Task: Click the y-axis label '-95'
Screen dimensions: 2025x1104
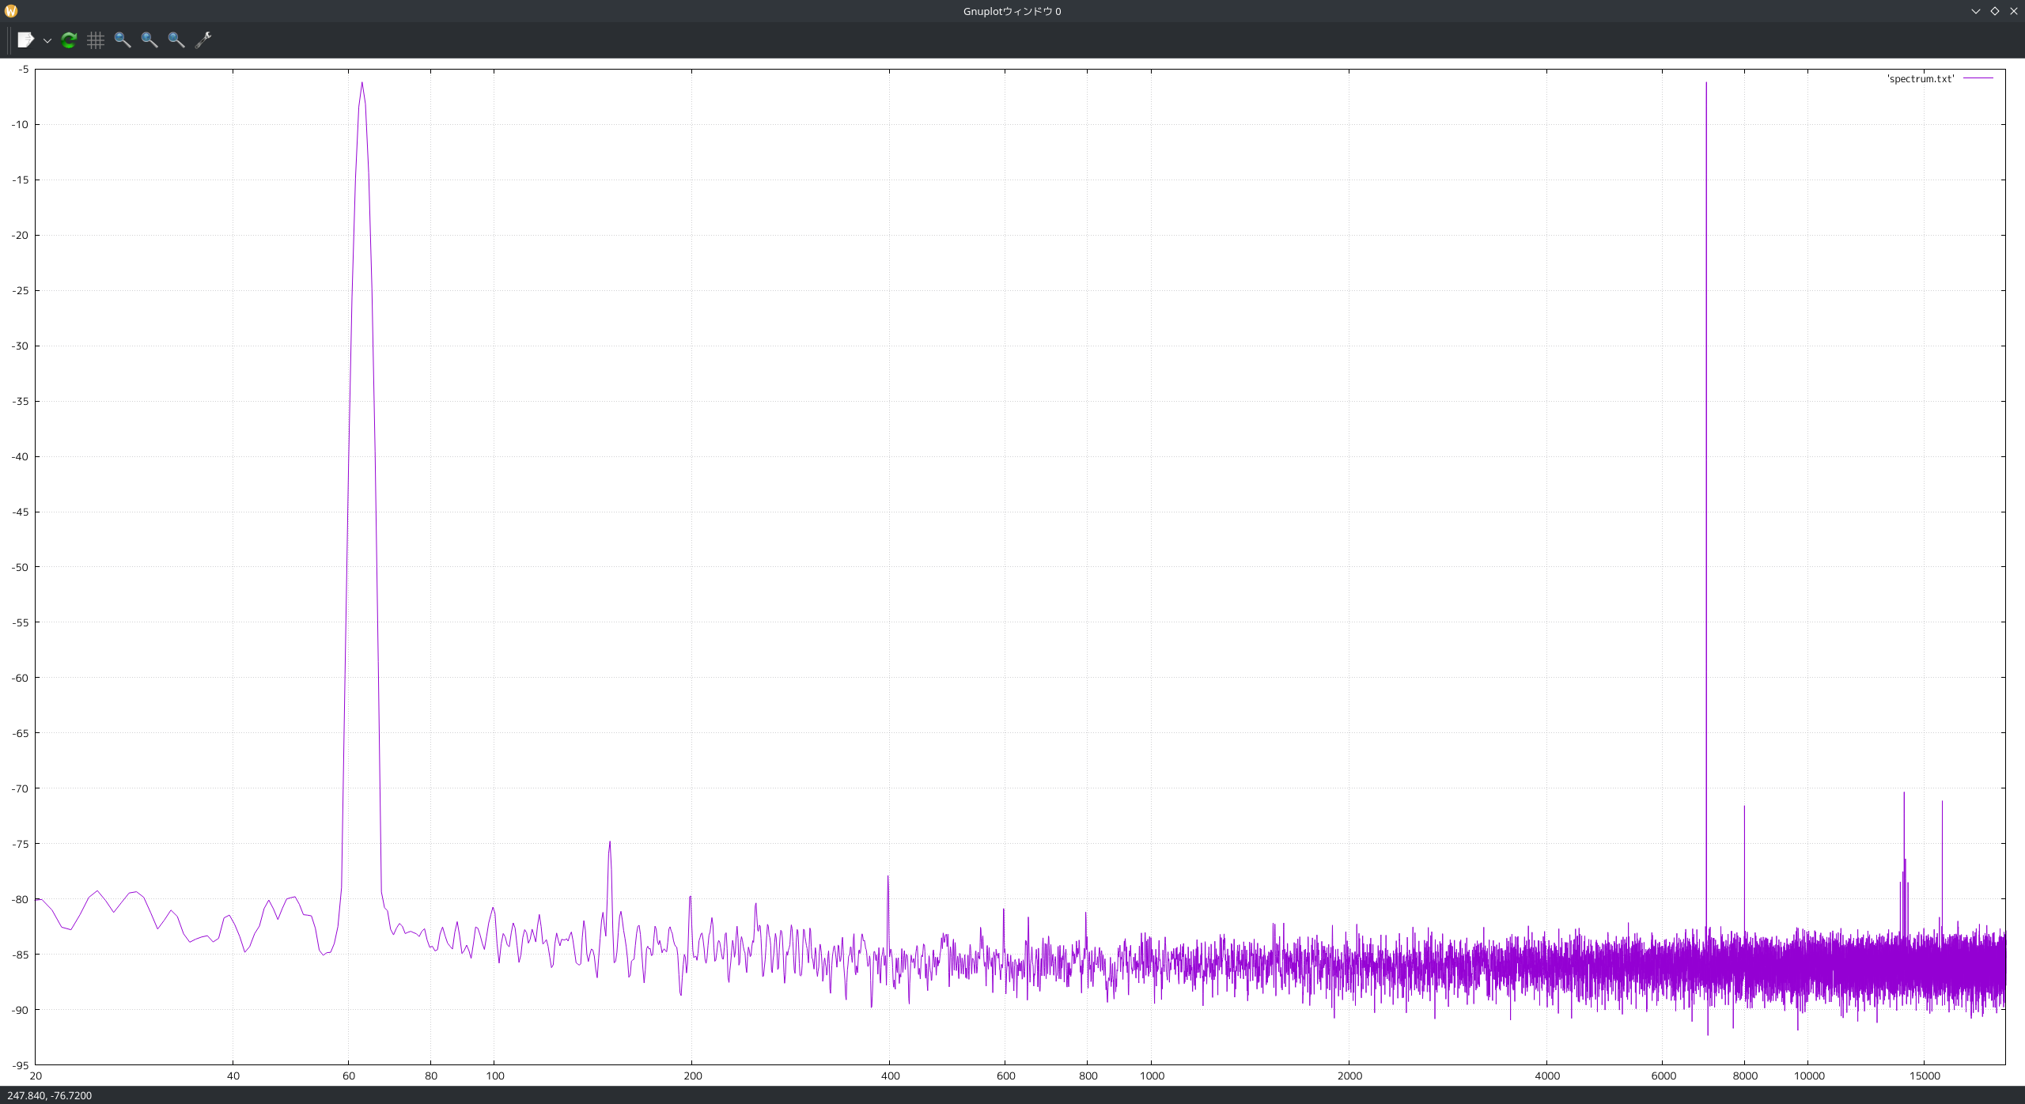Action: tap(21, 1065)
